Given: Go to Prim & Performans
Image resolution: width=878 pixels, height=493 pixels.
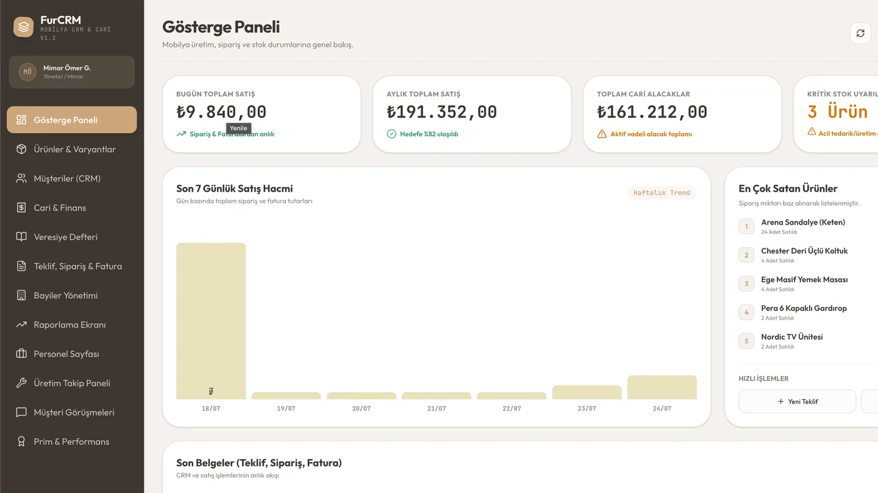Looking at the screenshot, I should coord(72,441).
